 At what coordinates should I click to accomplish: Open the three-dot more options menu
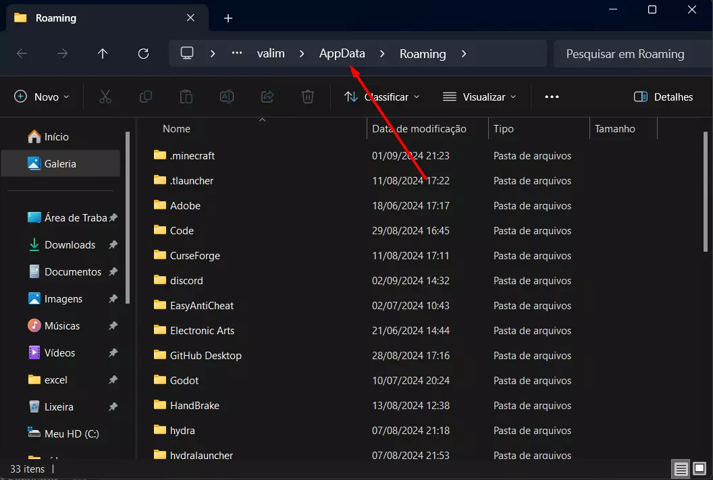coord(552,97)
